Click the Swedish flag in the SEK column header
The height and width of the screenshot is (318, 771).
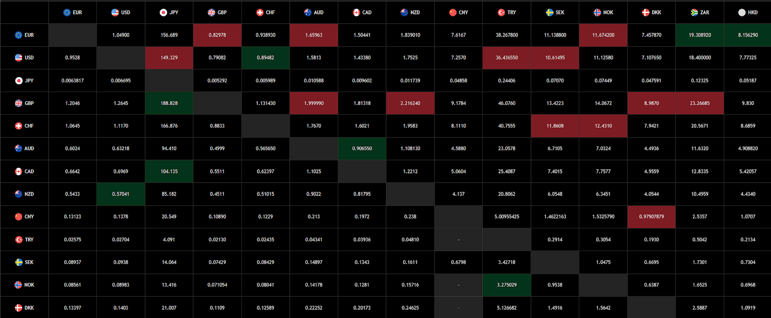click(x=549, y=13)
